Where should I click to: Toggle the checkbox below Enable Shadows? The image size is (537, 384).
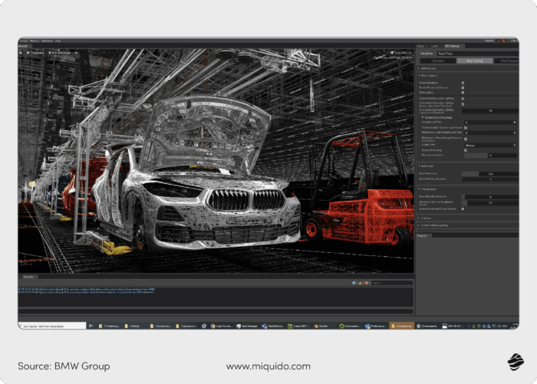(x=463, y=87)
